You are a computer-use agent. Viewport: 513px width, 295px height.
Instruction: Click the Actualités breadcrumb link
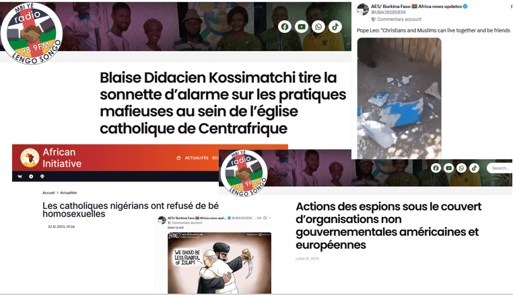pyautogui.click(x=69, y=193)
